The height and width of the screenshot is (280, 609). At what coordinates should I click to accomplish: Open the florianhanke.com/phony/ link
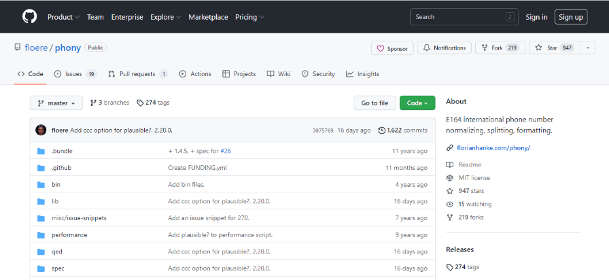493,147
